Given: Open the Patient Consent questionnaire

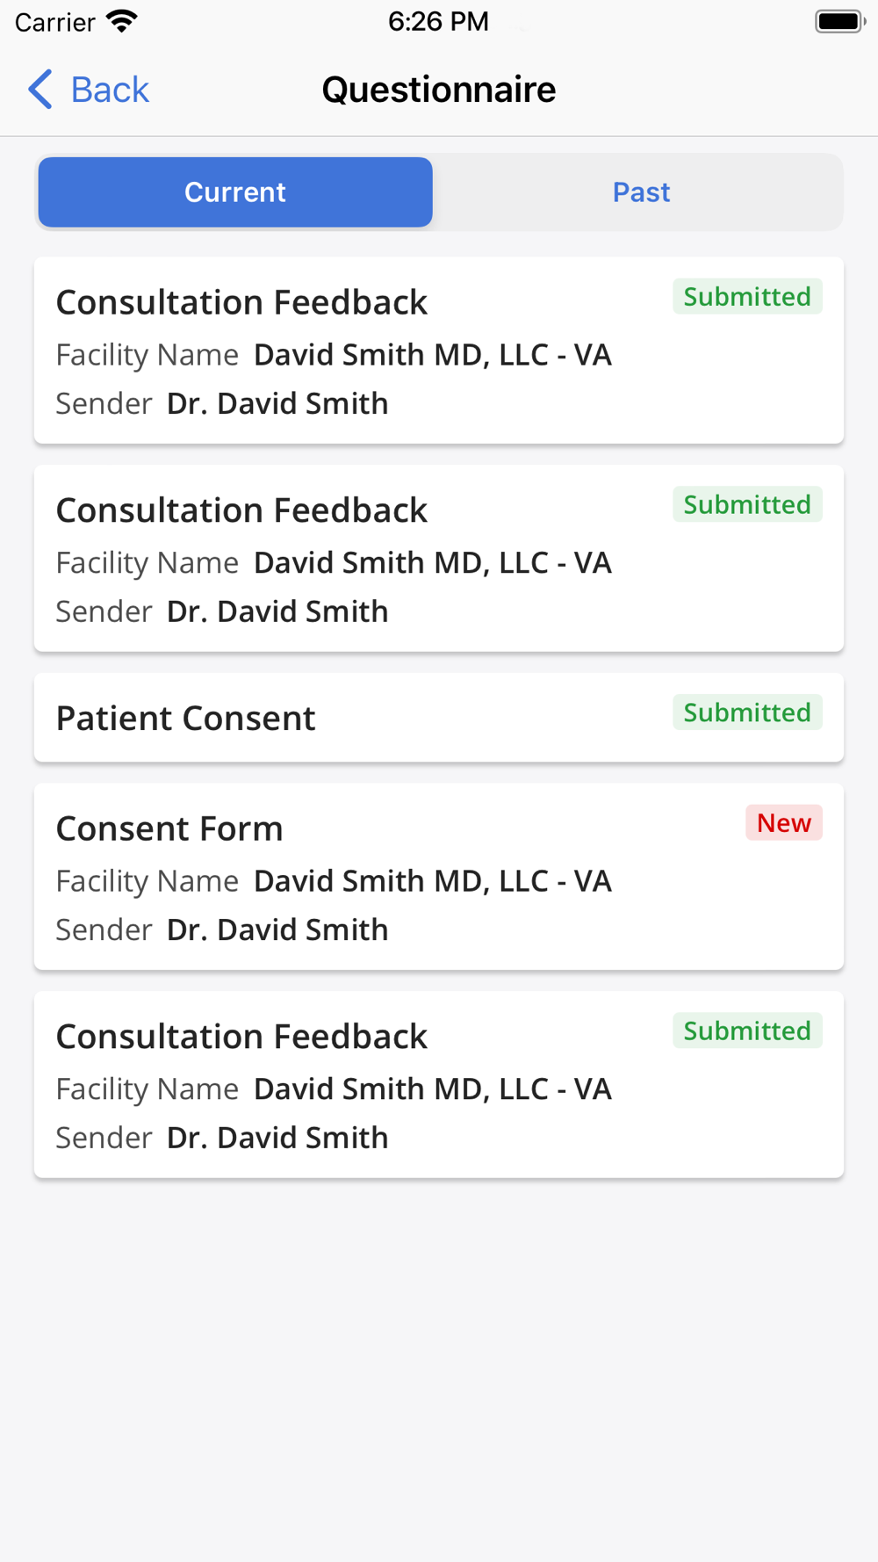Looking at the screenshot, I should (185, 719).
